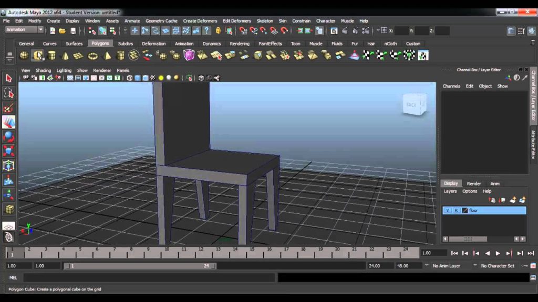Select the Polygon Sphere shelf icon
Screen dimensions: 538x302
tap(24, 55)
